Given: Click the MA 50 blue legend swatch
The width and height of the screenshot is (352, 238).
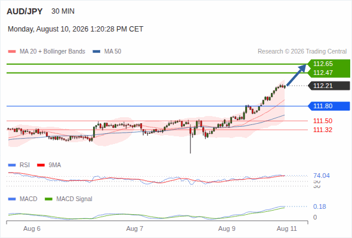Looking at the screenshot, I should pos(97,52).
